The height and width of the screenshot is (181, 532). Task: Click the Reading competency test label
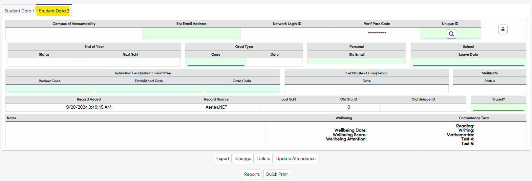(465, 126)
